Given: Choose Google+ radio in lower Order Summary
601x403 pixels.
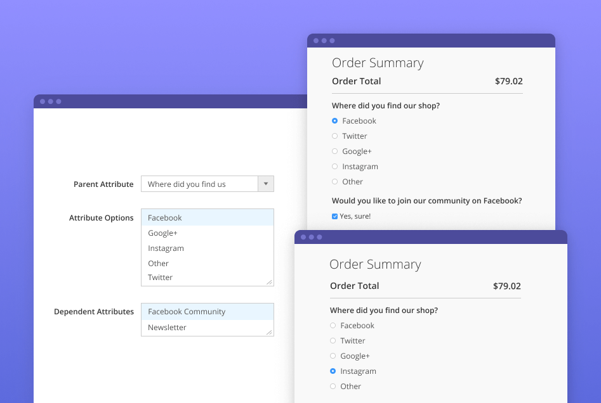Looking at the screenshot, I should [x=333, y=356].
